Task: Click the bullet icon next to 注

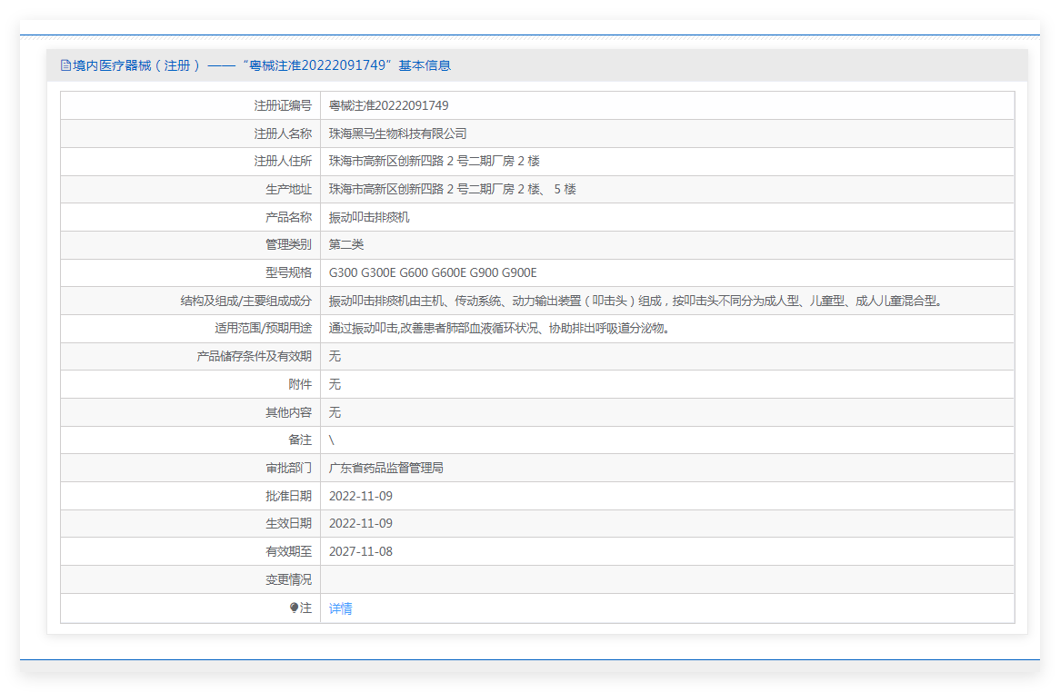Action: pos(294,608)
